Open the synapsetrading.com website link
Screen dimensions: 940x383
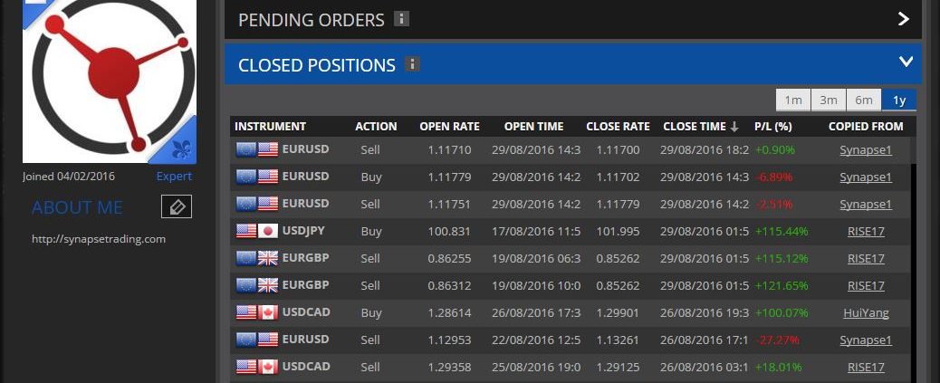[x=99, y=239]
